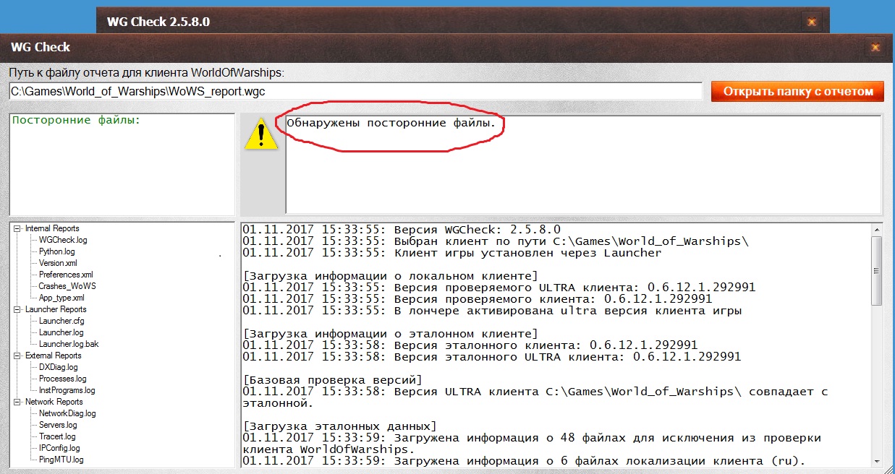Select Tracert.log in the tree
The width and height of the screenshot is (895, 474).
tap(57, 436)
